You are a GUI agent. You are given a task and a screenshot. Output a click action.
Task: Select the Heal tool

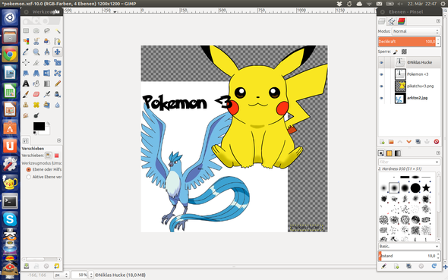click(36, 105)
